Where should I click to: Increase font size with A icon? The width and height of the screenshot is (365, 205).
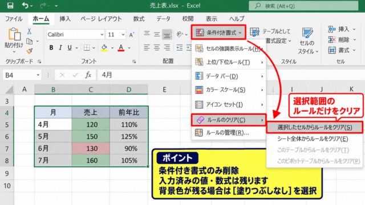pos(132,35)
